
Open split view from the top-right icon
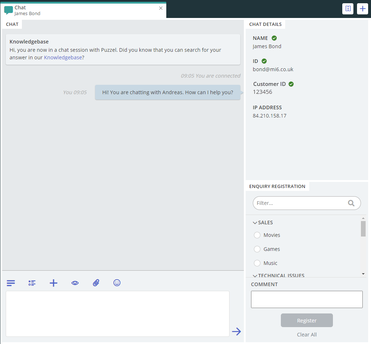pyautogui.click(x=348, y=9)
